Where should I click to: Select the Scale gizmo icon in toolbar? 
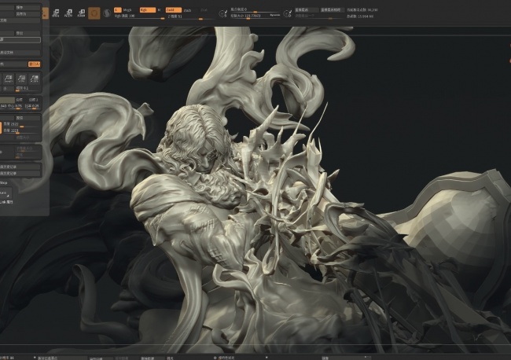(68, 13)
